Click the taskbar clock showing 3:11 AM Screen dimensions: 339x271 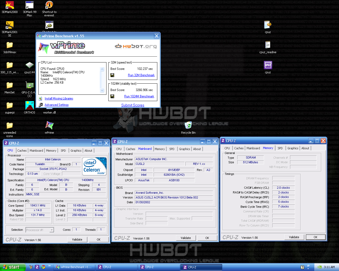click(x=329, y=267)
